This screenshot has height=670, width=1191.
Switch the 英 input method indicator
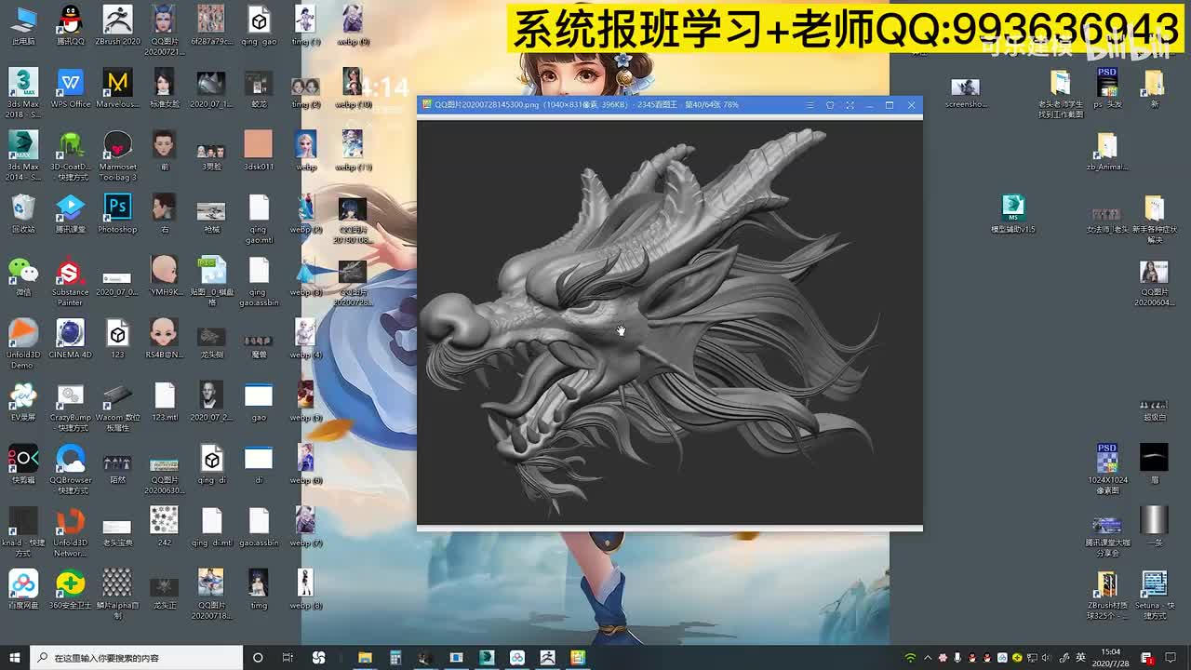coord(1080,658)
